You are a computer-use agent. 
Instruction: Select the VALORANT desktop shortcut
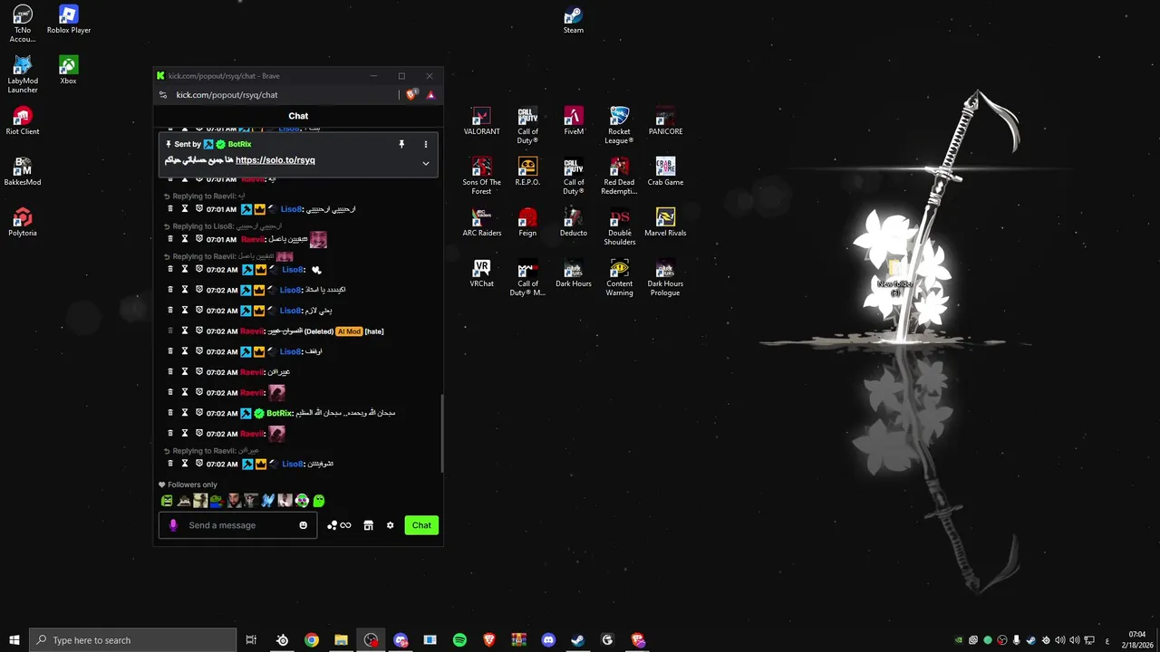tap(481, 122)
